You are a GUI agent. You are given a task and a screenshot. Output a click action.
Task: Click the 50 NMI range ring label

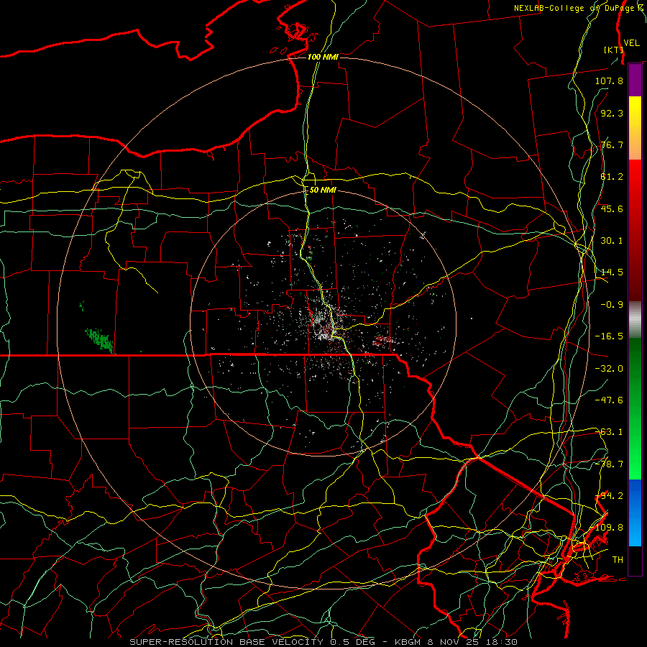click(x=323, y=190)
